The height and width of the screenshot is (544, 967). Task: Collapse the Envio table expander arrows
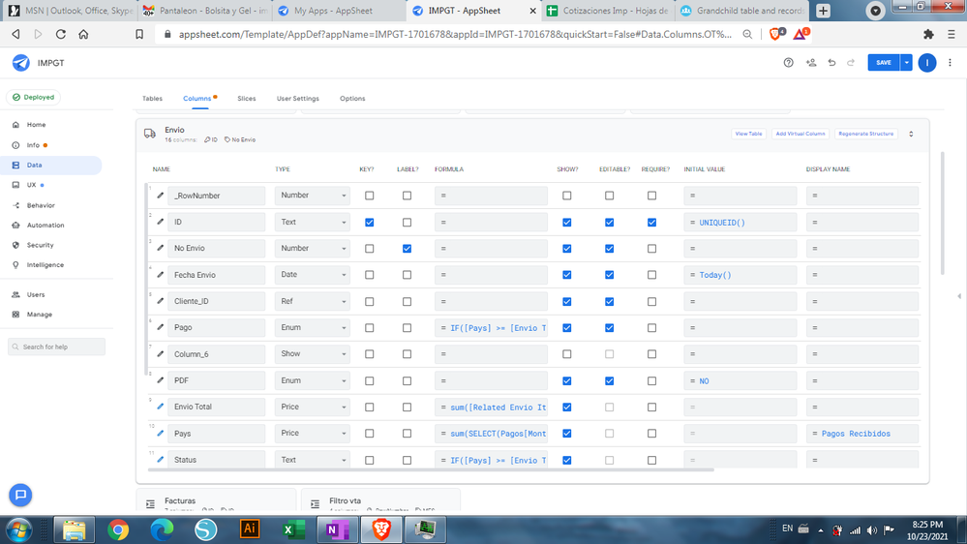tap(911, 134)
